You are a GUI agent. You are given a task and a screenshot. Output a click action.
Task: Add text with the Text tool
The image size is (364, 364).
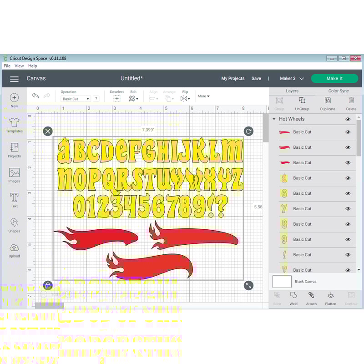[x=14, y=200]
